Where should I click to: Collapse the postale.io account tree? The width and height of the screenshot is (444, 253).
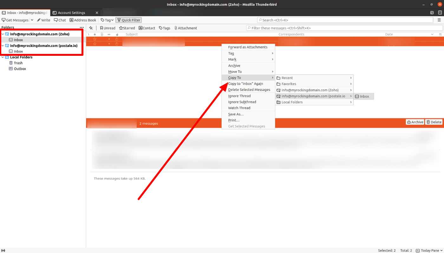3,45
